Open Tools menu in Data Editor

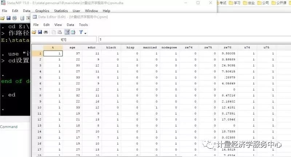(83, 25)
